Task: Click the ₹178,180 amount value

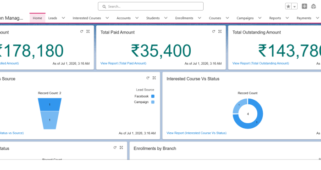Action: point(32,51)
